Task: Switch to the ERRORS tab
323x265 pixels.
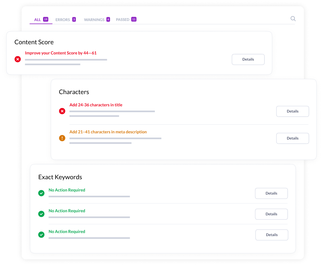Action: pyautogui.click(x=63, y=19)
